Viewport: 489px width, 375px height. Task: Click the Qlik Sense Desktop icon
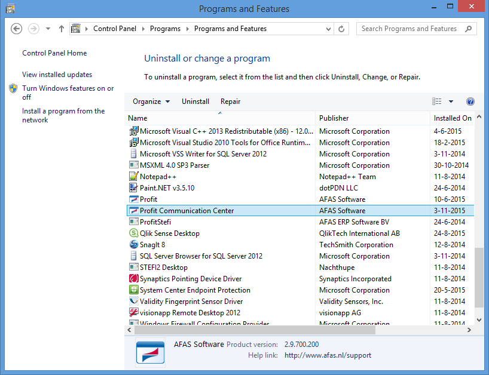(x=134, y=233)
